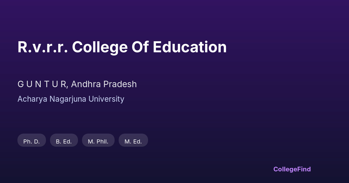Click the Ph. D. course tag
Screen dimensions: 349x183
32,141
